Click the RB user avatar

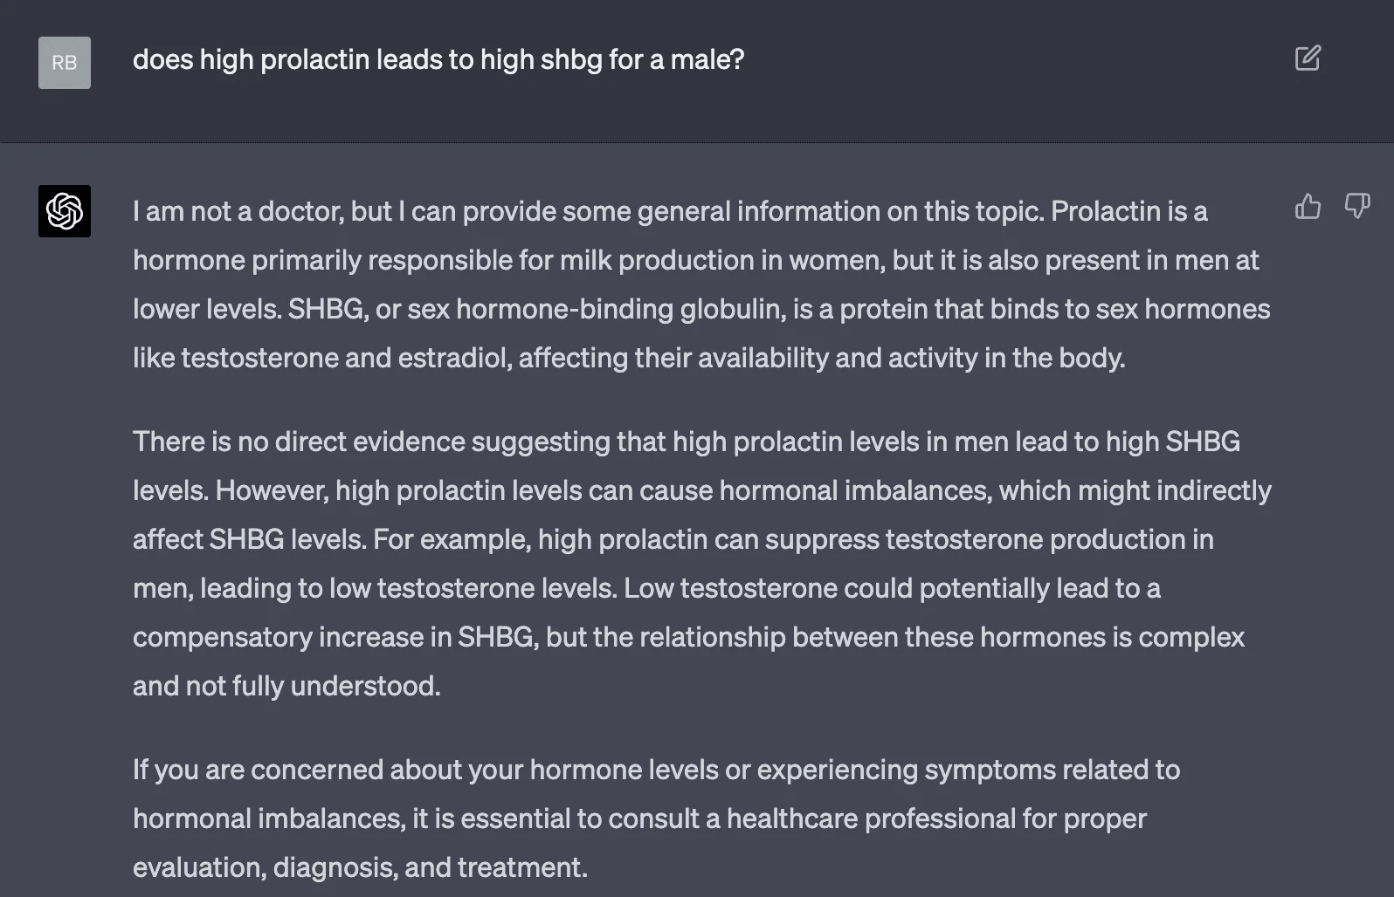click(65, 63)
